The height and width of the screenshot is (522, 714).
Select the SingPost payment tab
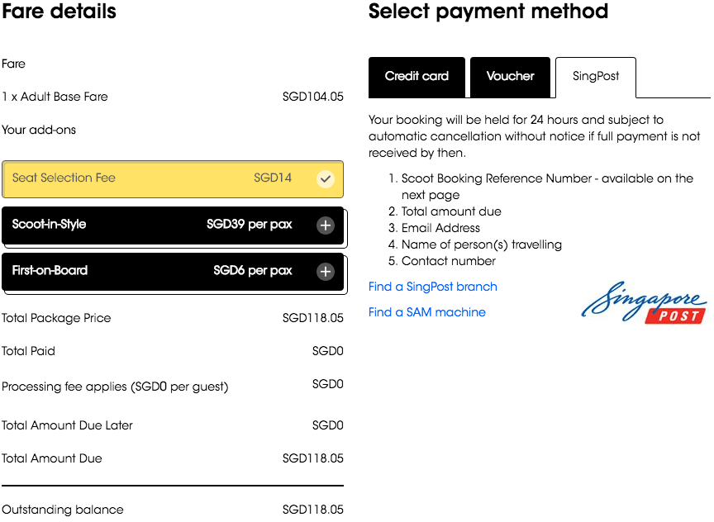[x=596, y=77]
